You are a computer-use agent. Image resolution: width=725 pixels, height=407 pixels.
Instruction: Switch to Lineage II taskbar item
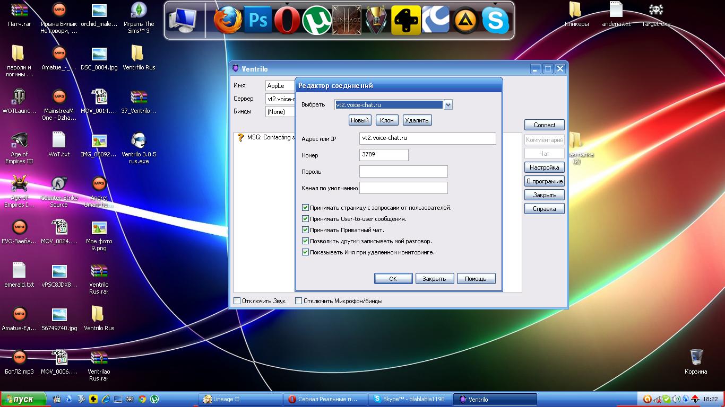coord(241,399)
